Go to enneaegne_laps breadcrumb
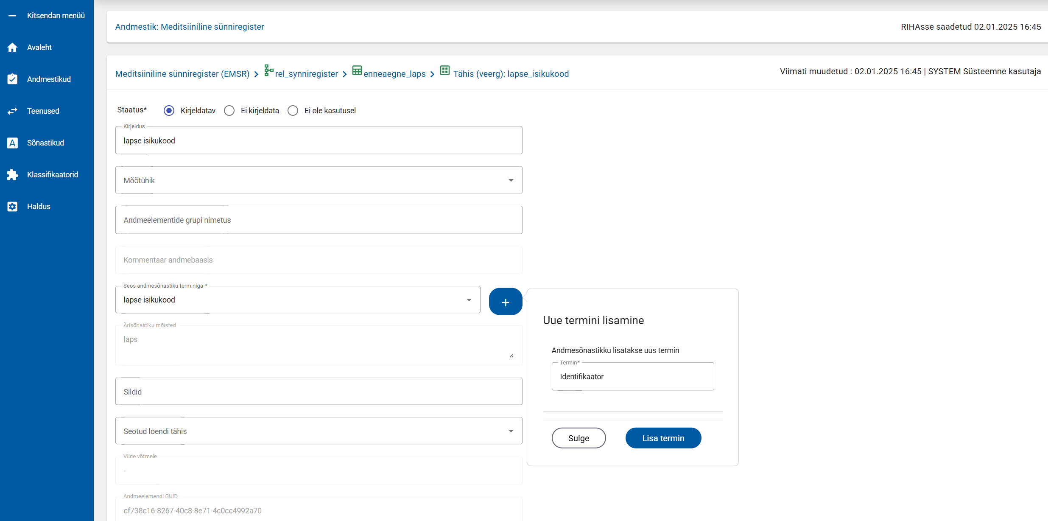 click(x=394, y=74)
